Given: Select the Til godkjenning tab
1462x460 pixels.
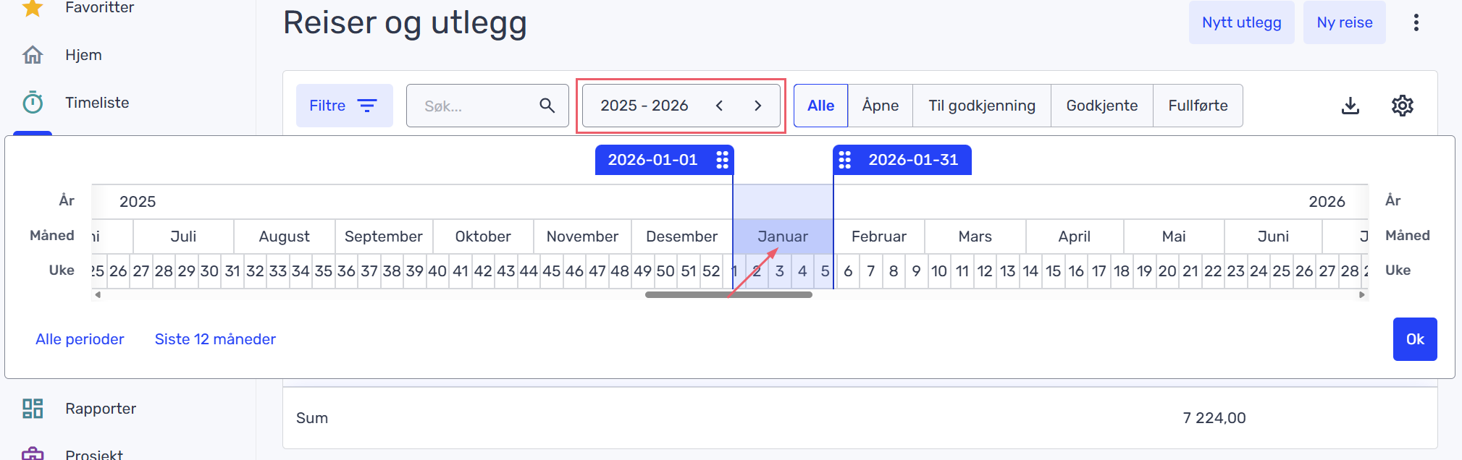Looking at the screenshot, I should 981,106.
